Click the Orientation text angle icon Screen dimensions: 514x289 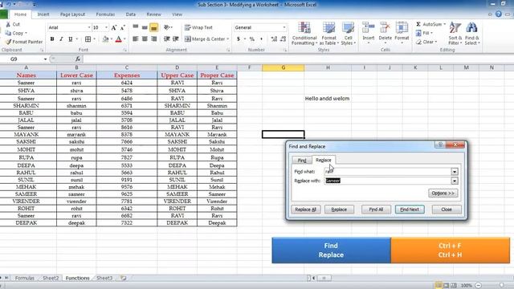(x=167, y=27)
